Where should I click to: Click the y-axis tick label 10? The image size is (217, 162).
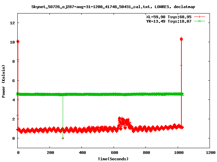click(12, 42)
